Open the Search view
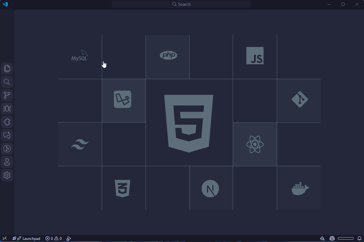The height and width of the screenshot is (242, 364). click(x=7, y=82)
